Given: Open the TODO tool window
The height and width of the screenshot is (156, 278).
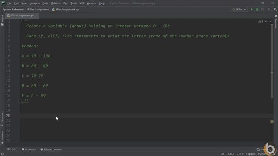Looking at the screenshot, I should [12, 149].
